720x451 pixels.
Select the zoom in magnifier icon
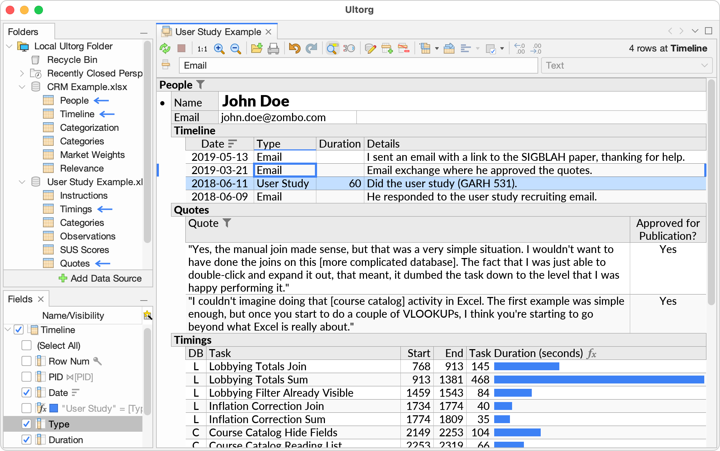coord(219,48)
